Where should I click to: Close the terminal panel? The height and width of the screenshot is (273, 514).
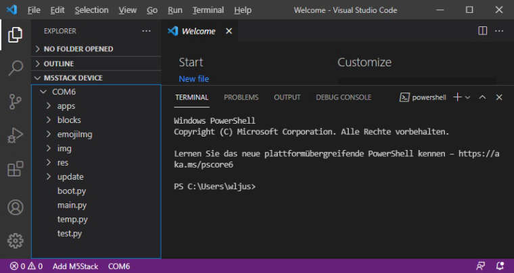[499, 97]
